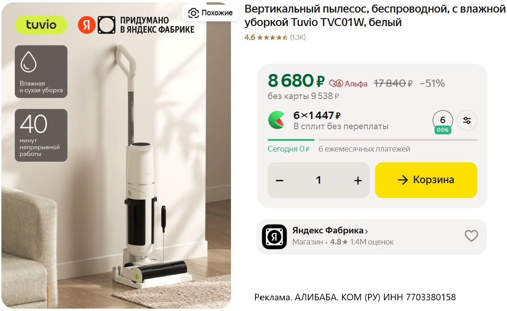
Task: Decrease quantity with minus button
Action: [279, 180]
